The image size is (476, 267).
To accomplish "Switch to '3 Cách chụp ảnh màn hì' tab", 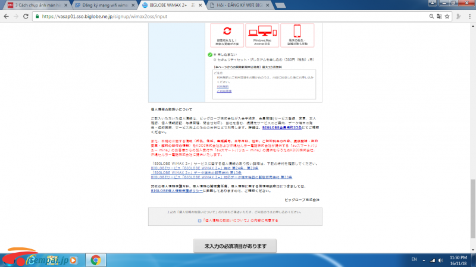I will (35, 5).
